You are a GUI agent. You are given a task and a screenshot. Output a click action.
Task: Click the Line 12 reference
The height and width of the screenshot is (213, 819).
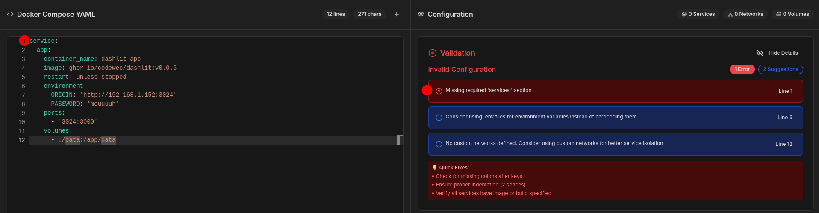(784, 144)
